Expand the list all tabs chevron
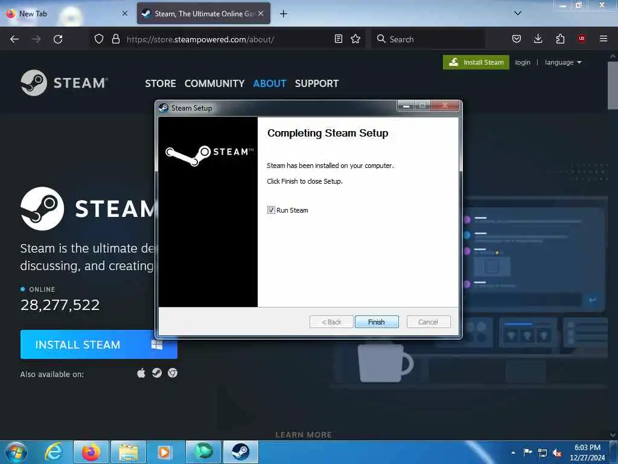This screenshot has height=464, width=618. tap(518, 13)
